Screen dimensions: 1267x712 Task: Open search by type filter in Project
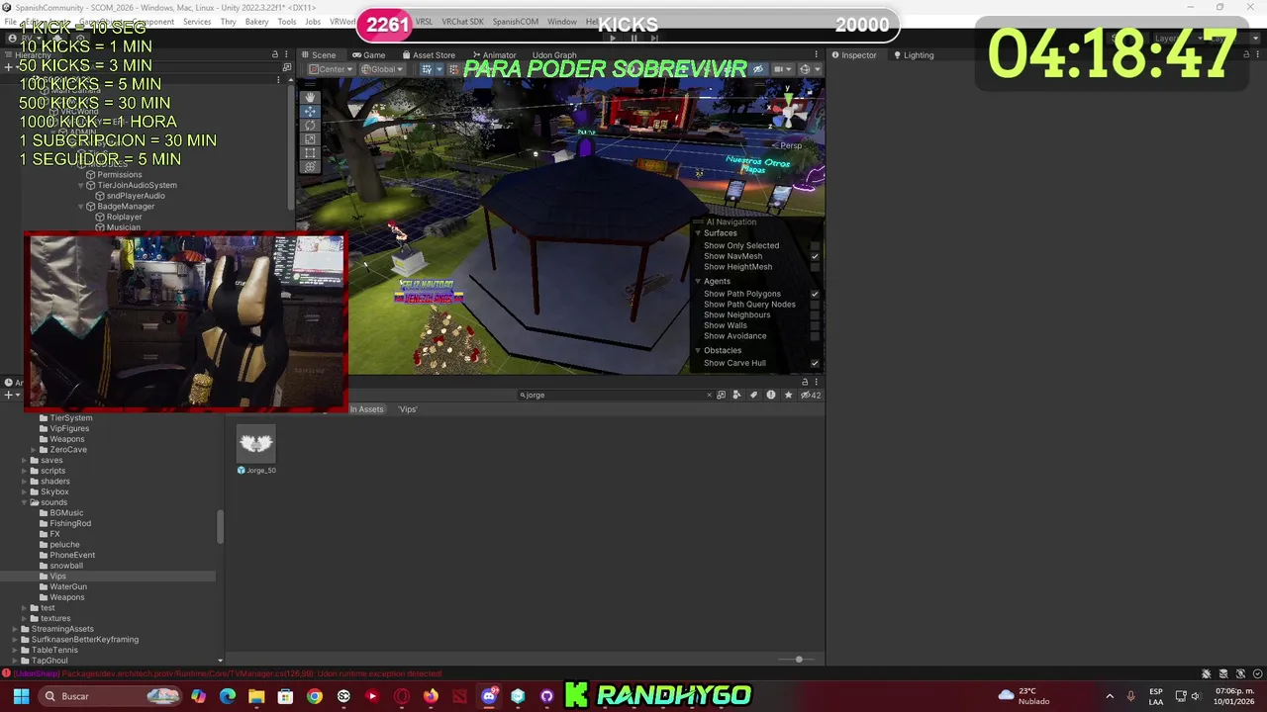[736, 395]
